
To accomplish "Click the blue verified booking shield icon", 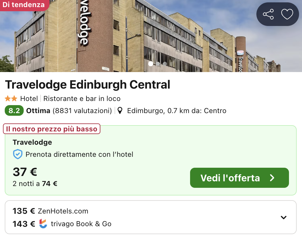I will pyautogui.click(x=18, y=154).
